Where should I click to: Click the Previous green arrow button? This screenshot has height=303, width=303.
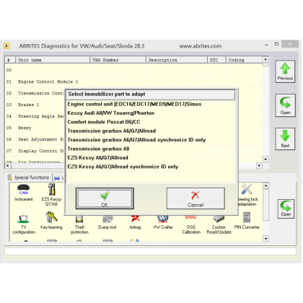pyautogui.click(x=285, y=71)
